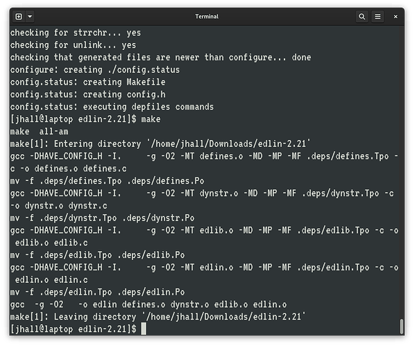Screen dimensions: 414x346
Task: Click the 'config.status: creating Makefile' line
Action: pyautogui.click(x=88, y=82)
